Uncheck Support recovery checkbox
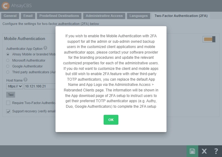This screenshot has height=157, width=222. pos(8,111)
